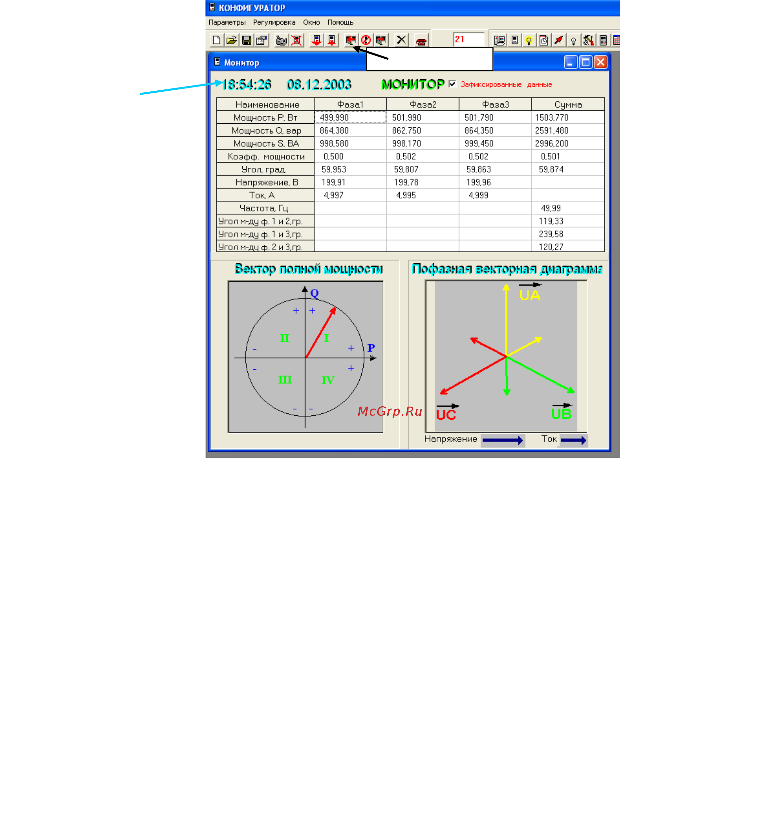The height and width of the screenshot is (822, 776).
Task: Click the Напряжение blue arrow legend swatch
Action: click(x=502, y=441)
